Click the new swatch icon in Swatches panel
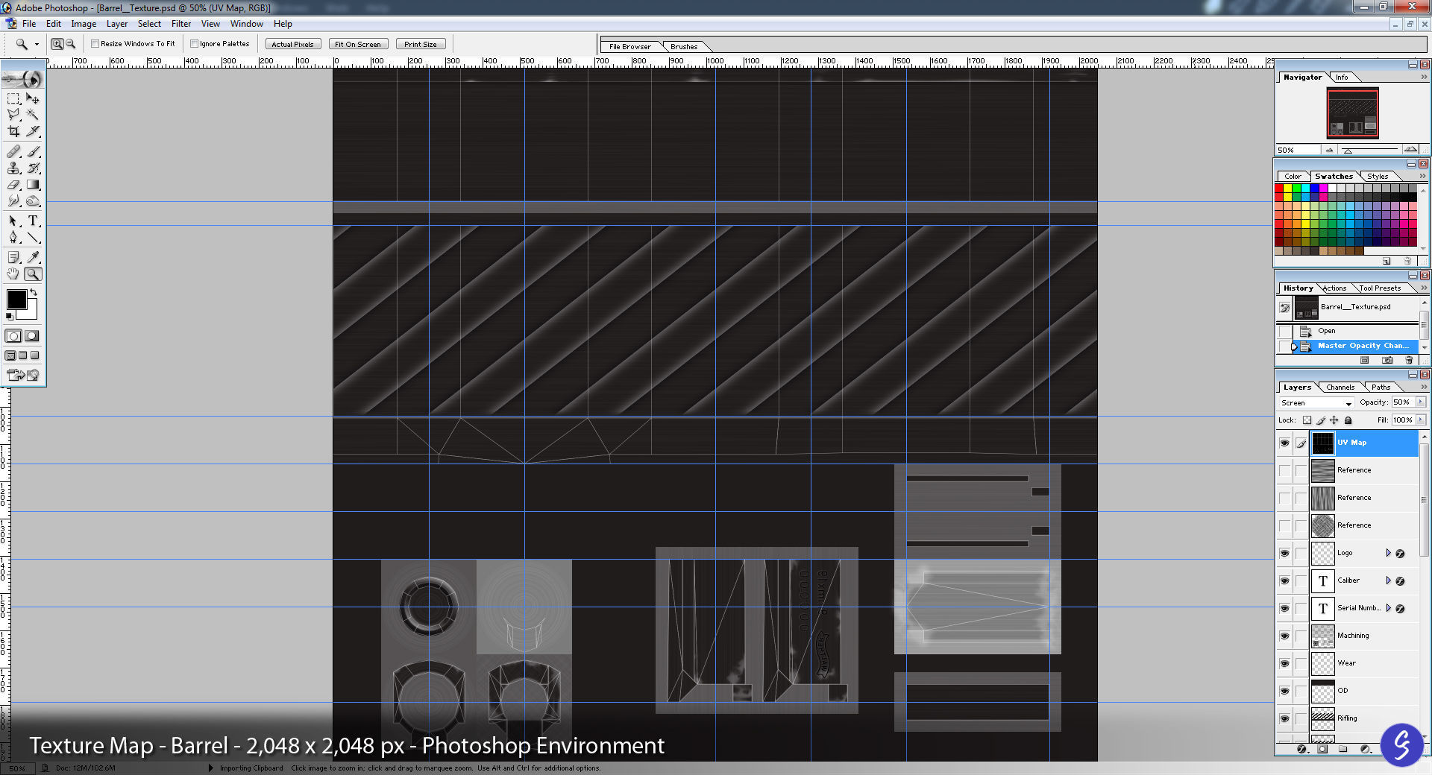The width and height of the screenshot is (1432, 775). tap(1387, 261)
